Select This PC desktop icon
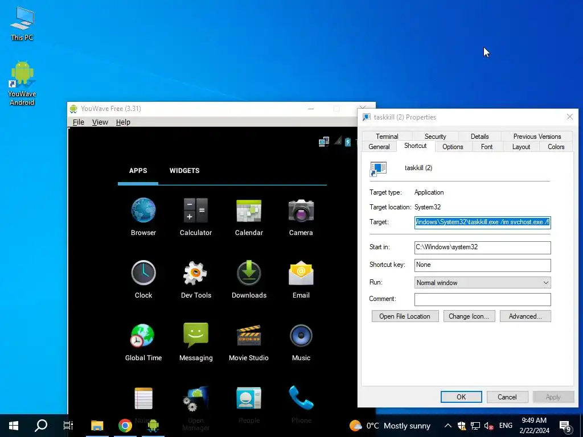Image resolution: width=583 pixels, height=437 pixels. (x=22, y=23)
